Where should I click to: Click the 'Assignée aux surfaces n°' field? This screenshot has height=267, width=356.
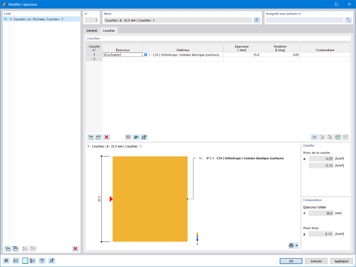(x=304, y=20)
